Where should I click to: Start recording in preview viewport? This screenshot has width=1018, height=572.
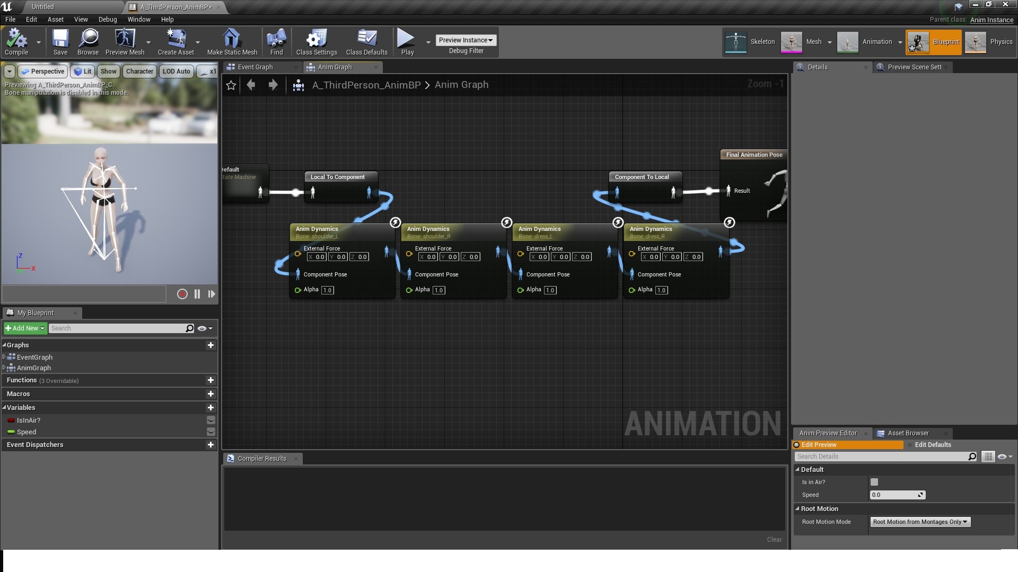(182, 294)
